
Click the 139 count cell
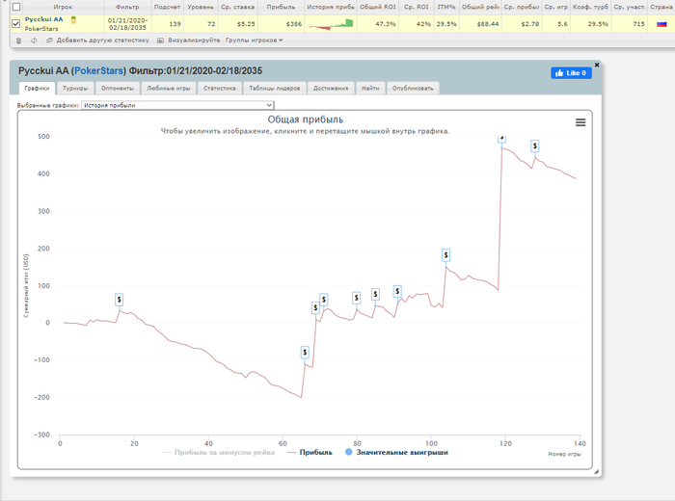coord(168,24)
